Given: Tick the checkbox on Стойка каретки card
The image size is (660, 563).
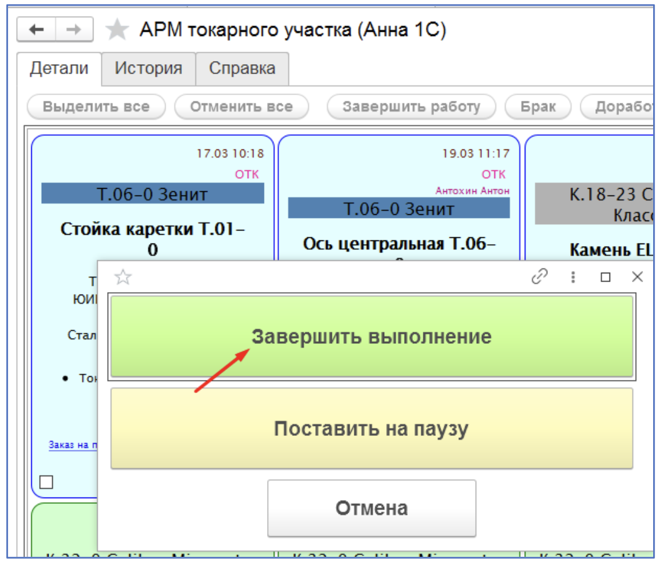Looking at the screenshot, I should coord(46,482).
